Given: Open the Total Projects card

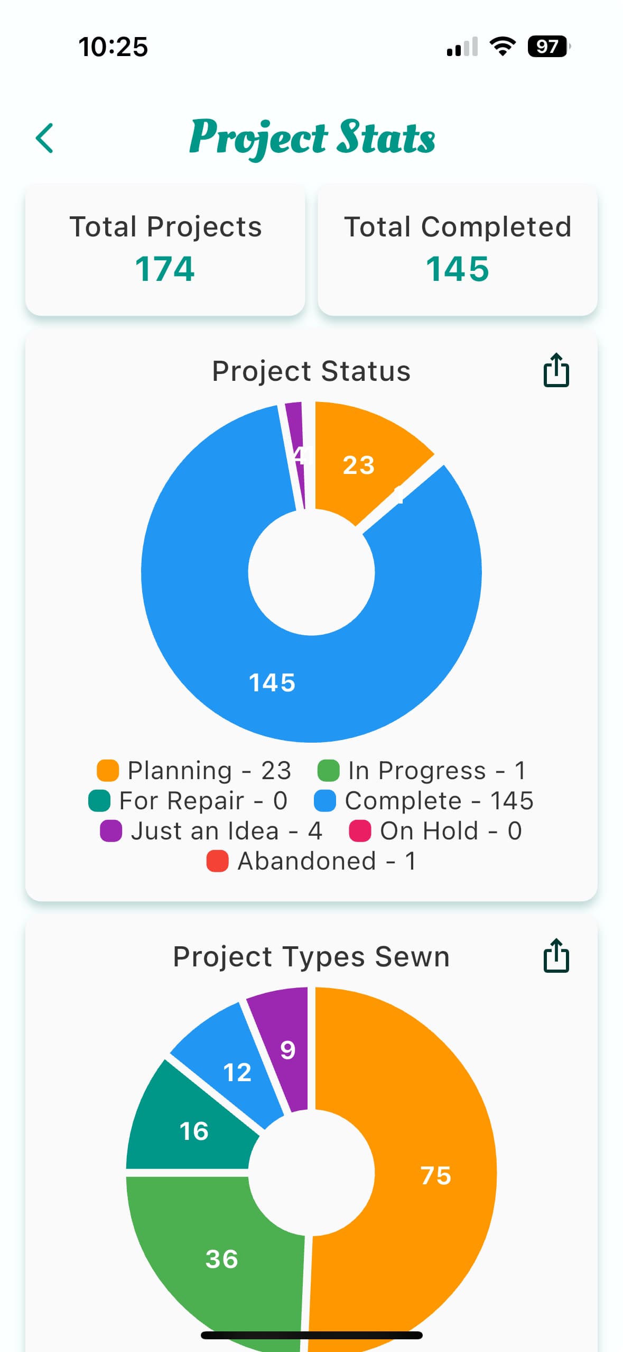Looking at the screenshot, I should [165, 250].
